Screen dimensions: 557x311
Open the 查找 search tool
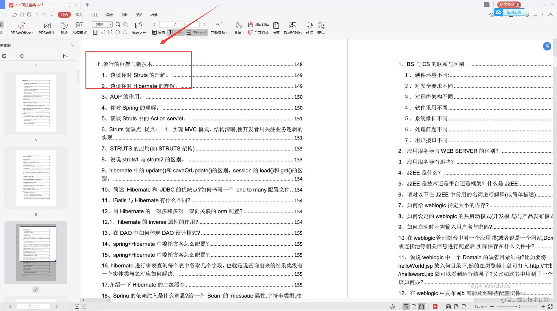(x=321, y=28)
